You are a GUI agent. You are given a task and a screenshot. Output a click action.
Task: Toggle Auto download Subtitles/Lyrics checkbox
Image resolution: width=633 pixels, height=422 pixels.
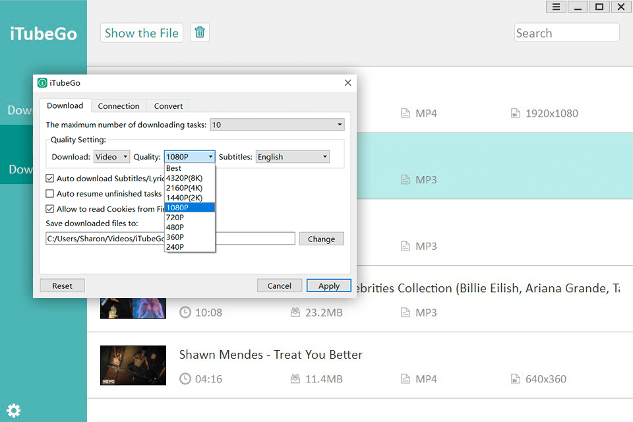[x=50, y=179]
